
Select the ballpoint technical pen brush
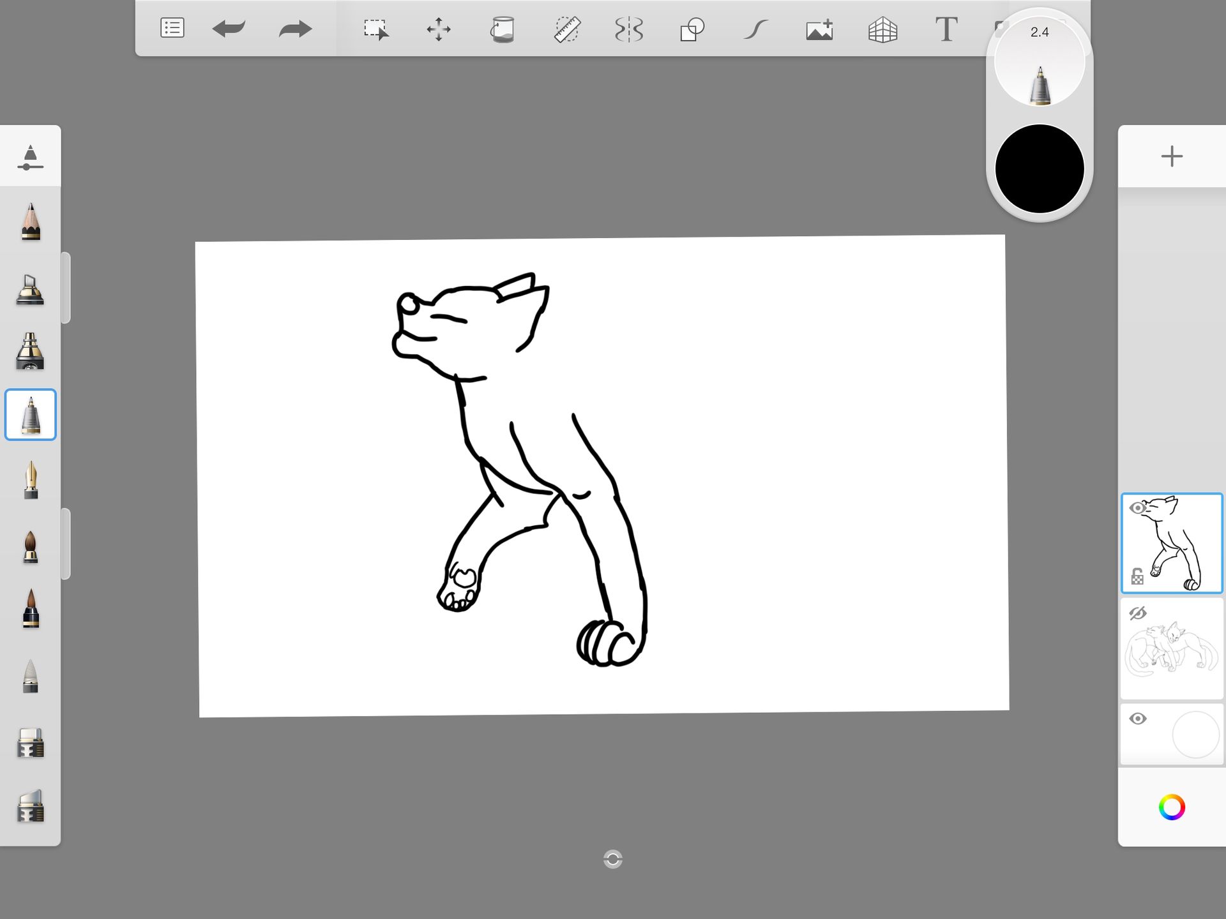click(31, 415)
